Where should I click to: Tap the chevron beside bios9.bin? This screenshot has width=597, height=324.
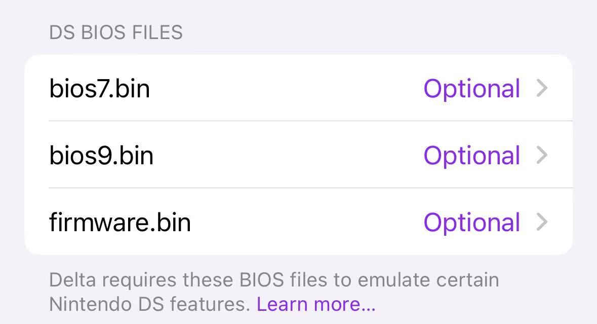click(x=542, y=155)
